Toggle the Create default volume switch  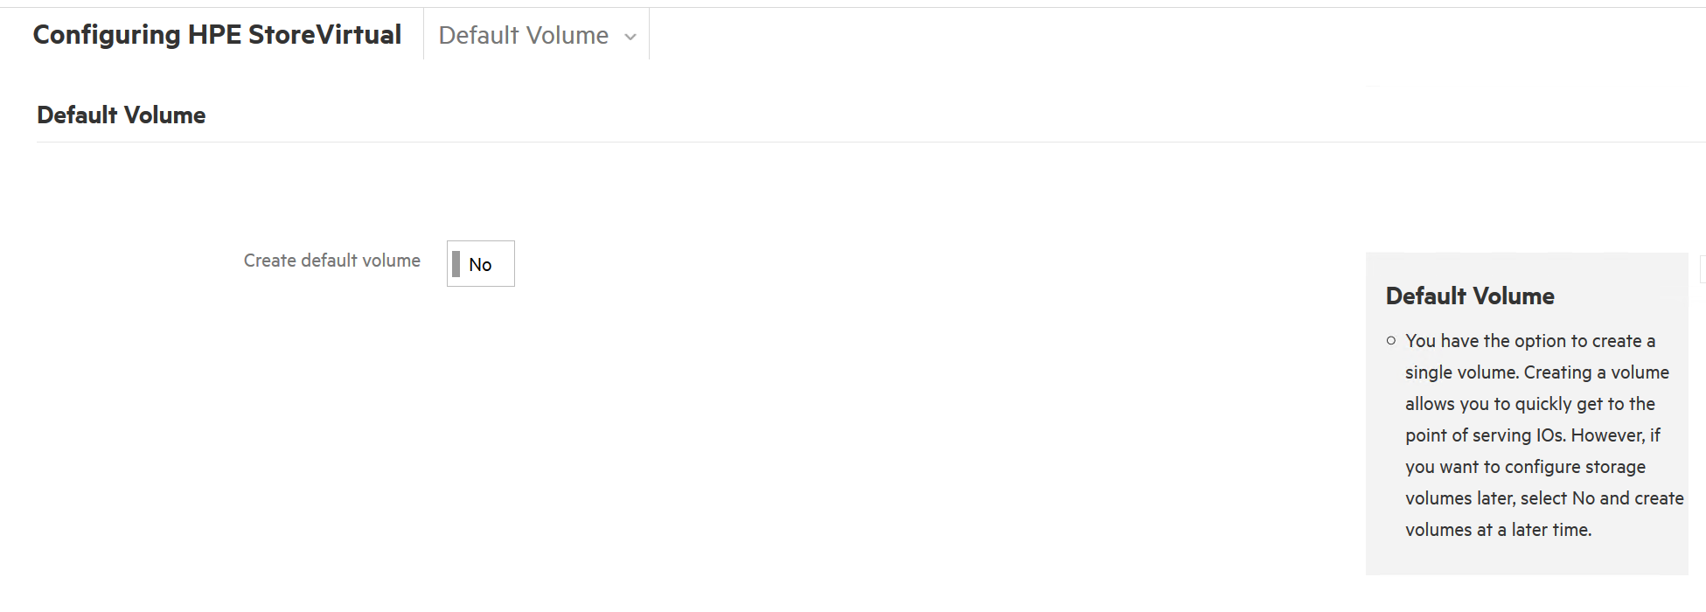(x=480, y=263)
